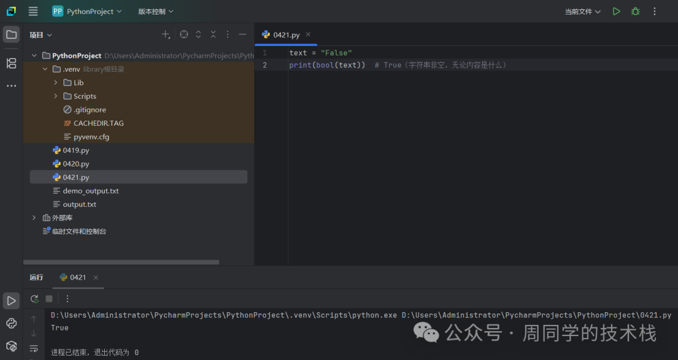Viewport: 678px width, 360px height.
Task: Expand the Lib folder
Action: pos(56,82)
